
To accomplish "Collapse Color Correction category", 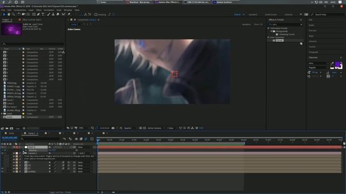I will [x=269, y=37].
